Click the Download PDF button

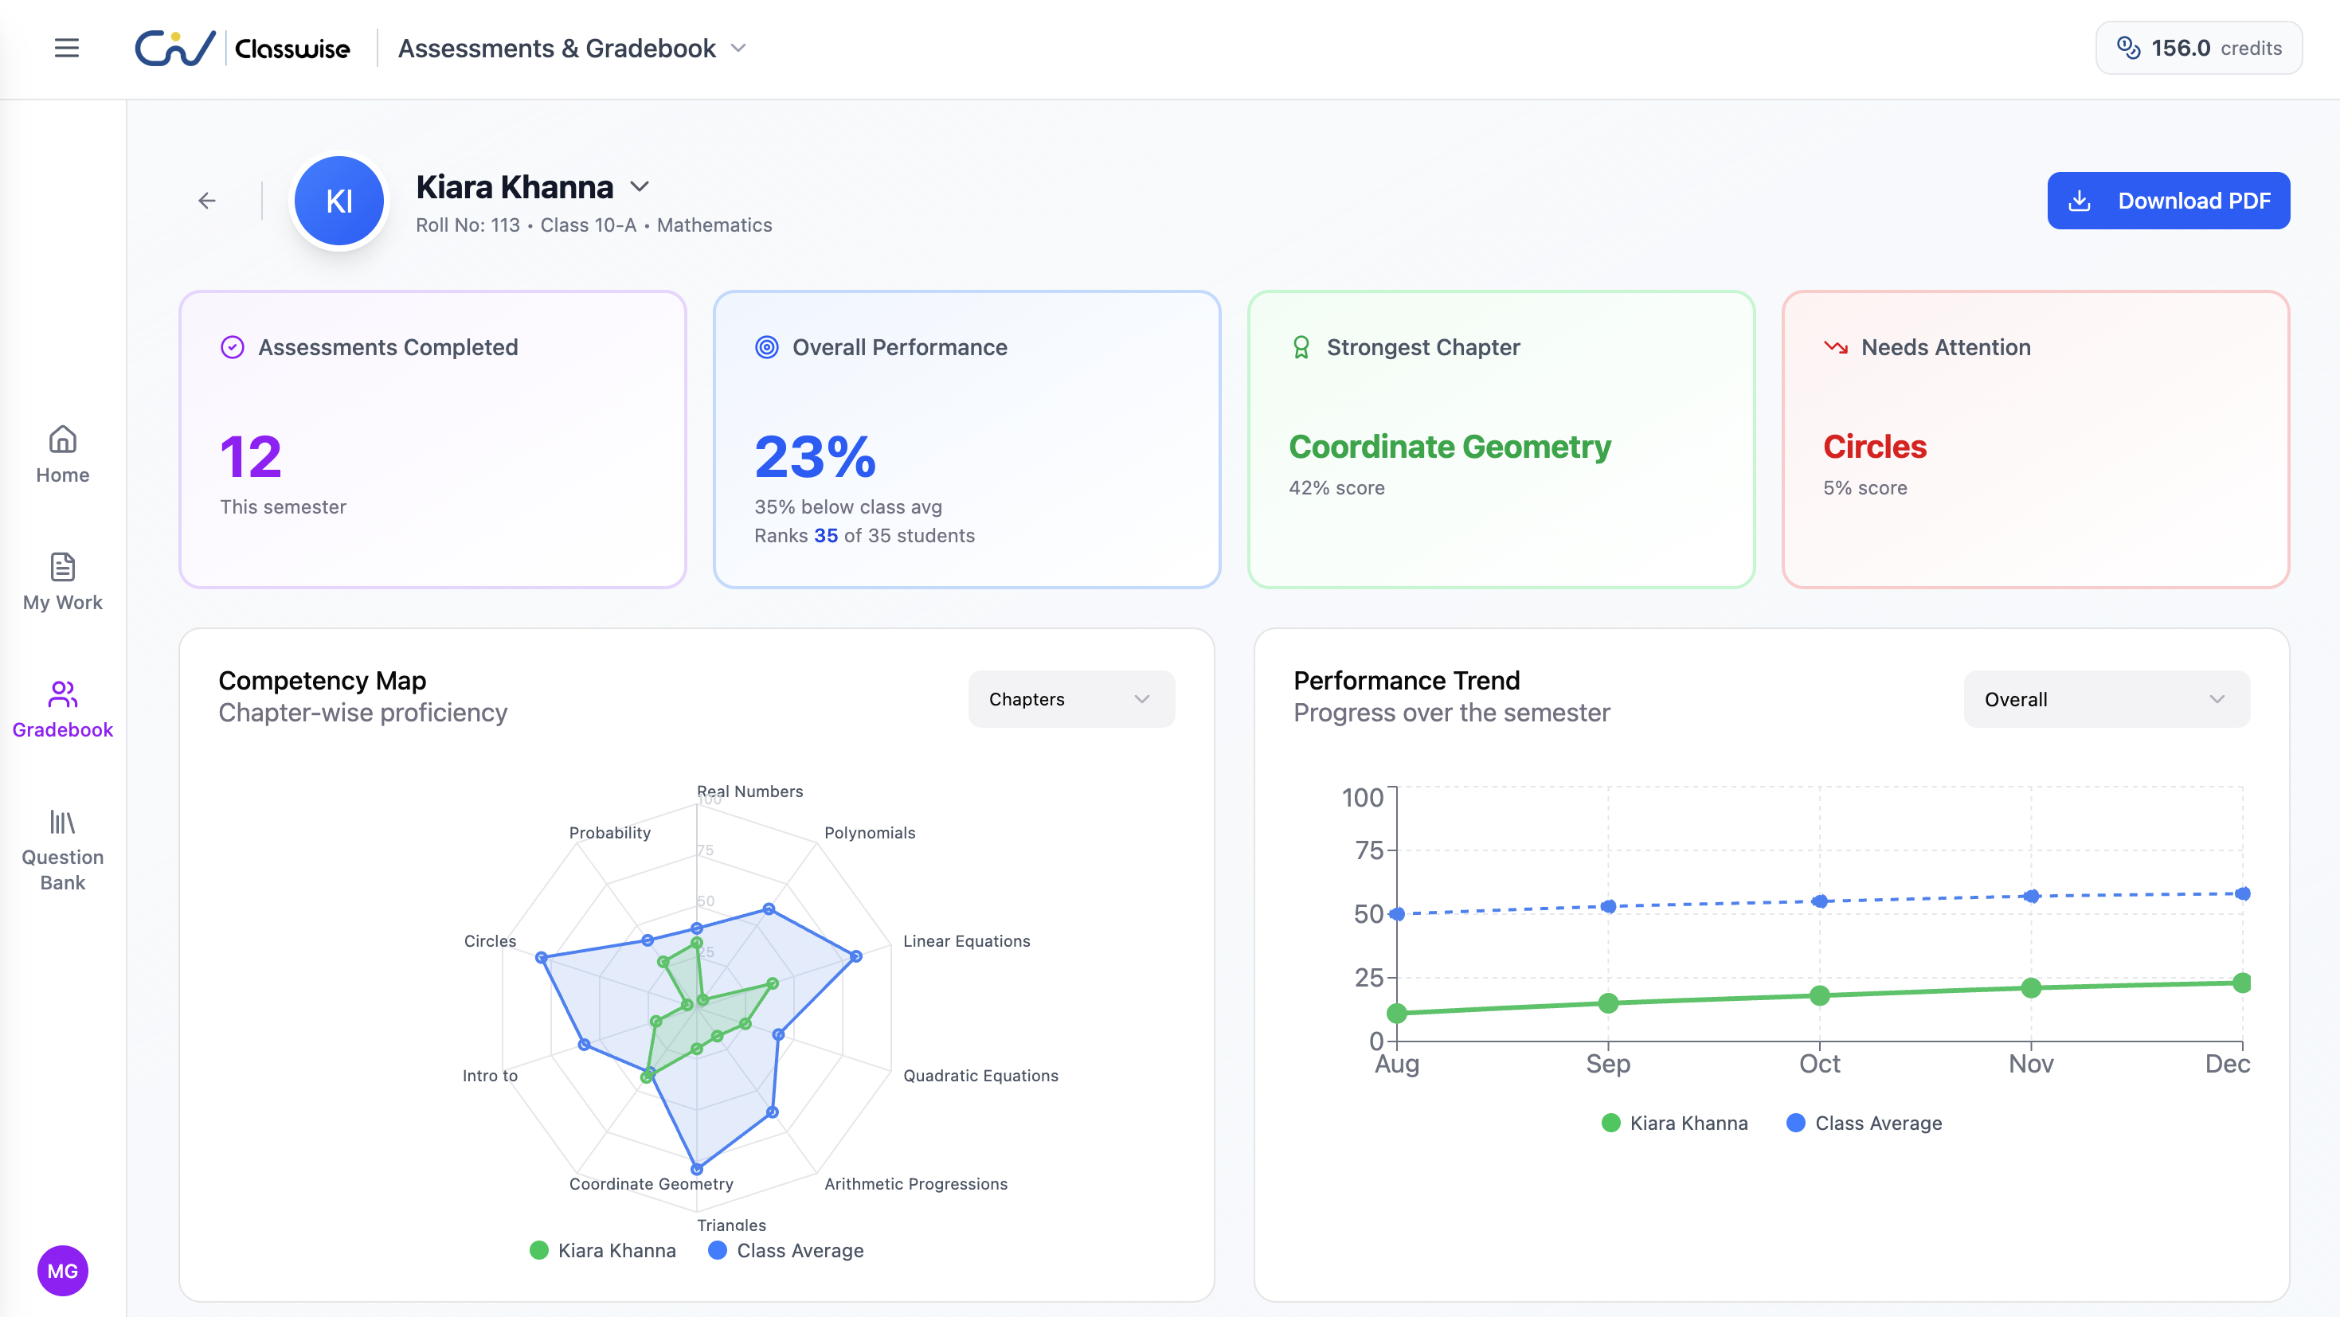click(2168, 201)
